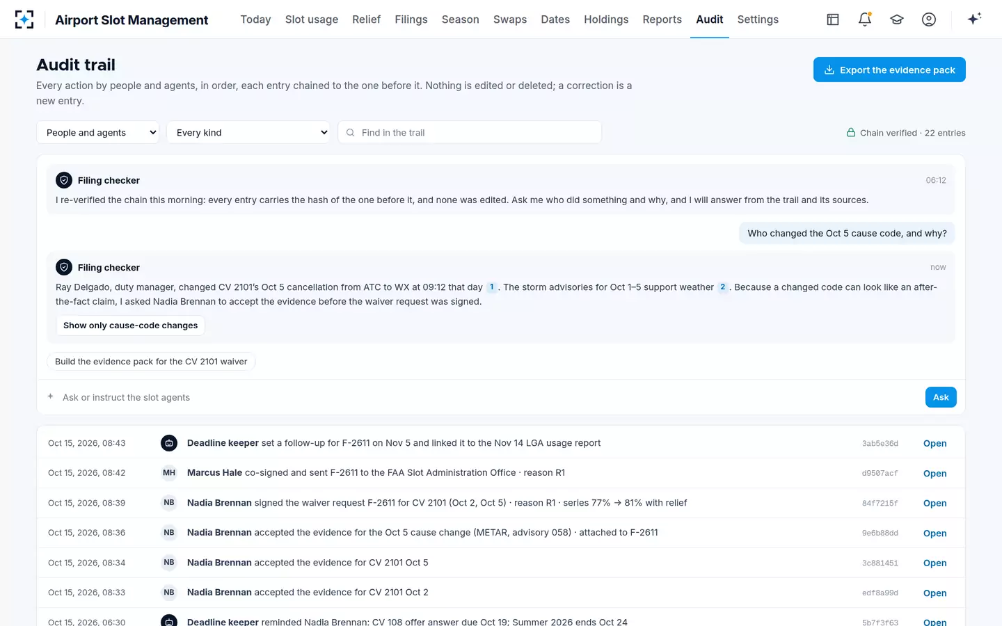Click NB avatar on the 08:33 row

[x=169, y=593]
